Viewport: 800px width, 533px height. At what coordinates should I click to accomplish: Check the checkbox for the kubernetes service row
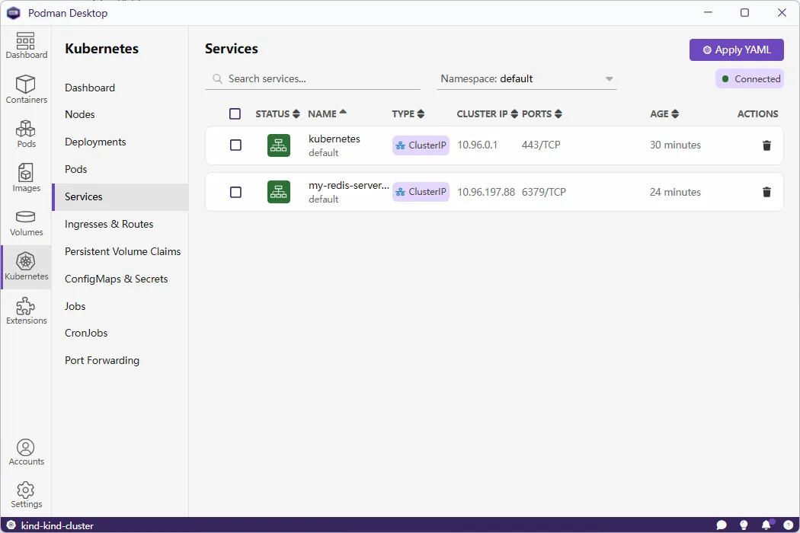click(235, 145)
